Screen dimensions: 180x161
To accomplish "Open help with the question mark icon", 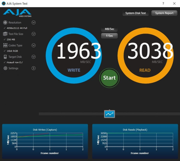I will 163,4.
